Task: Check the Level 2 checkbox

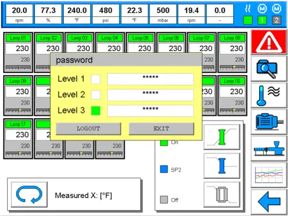Action: click(x=96, y=95)
